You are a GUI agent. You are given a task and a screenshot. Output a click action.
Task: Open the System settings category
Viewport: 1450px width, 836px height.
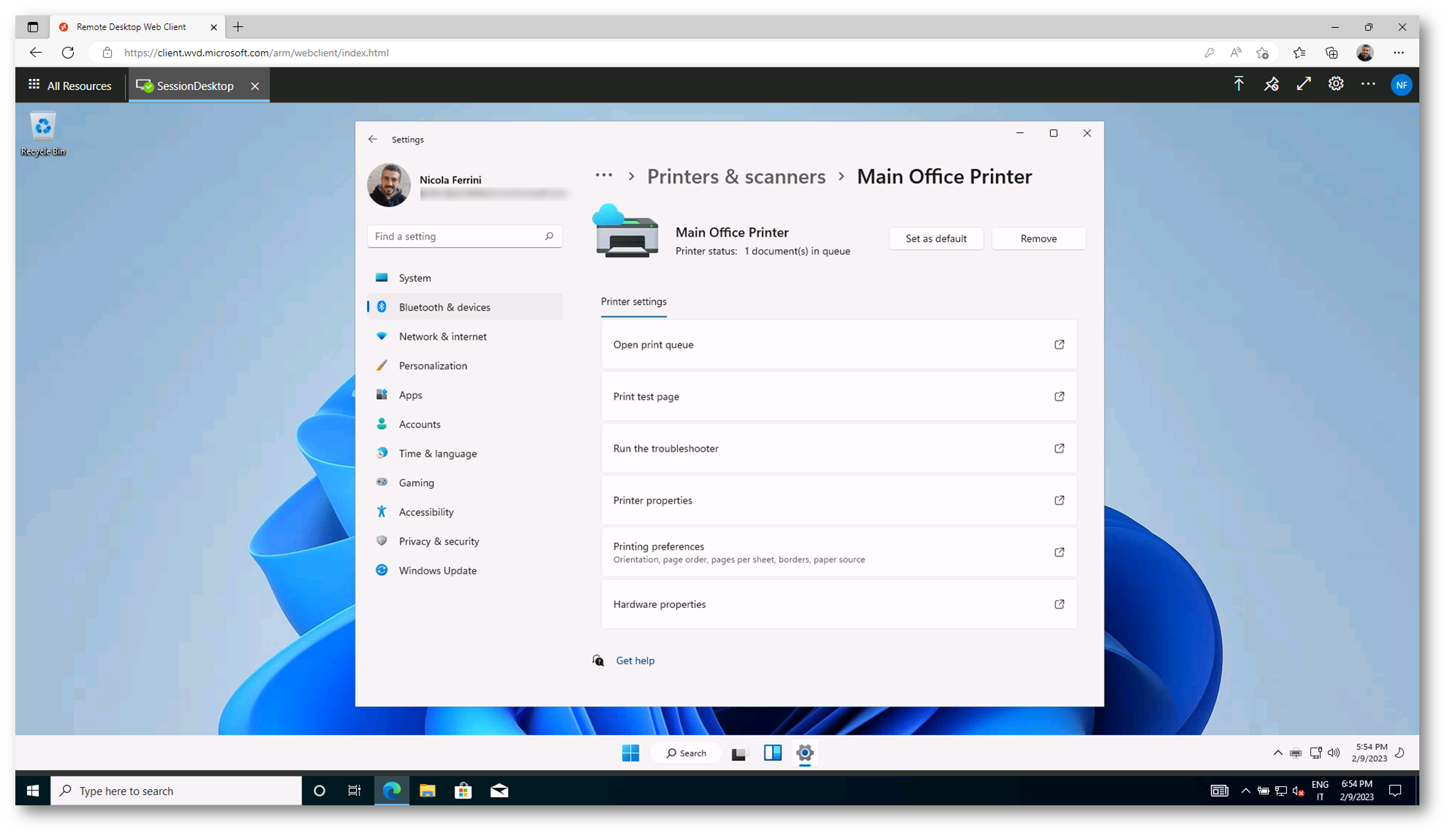[465, 278]
